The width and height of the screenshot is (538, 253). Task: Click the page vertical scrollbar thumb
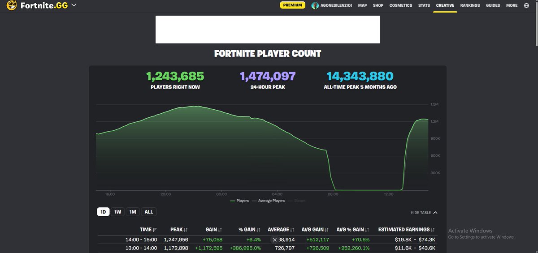pos(536,23)
